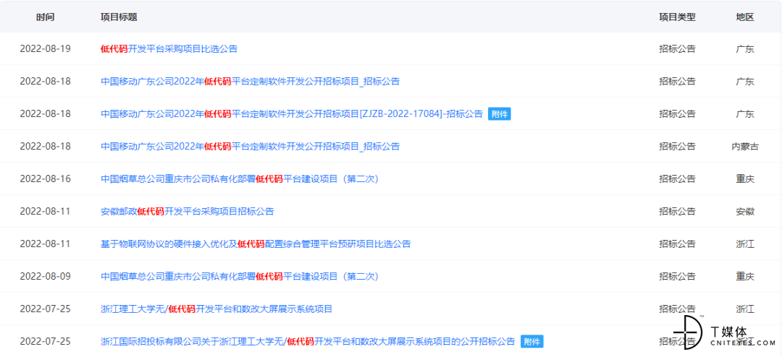Viewport: 782px width, 357px height.
Task: Select date 2022-08-11 in the 物联网协议 row
Action: (x=46, y=244)
